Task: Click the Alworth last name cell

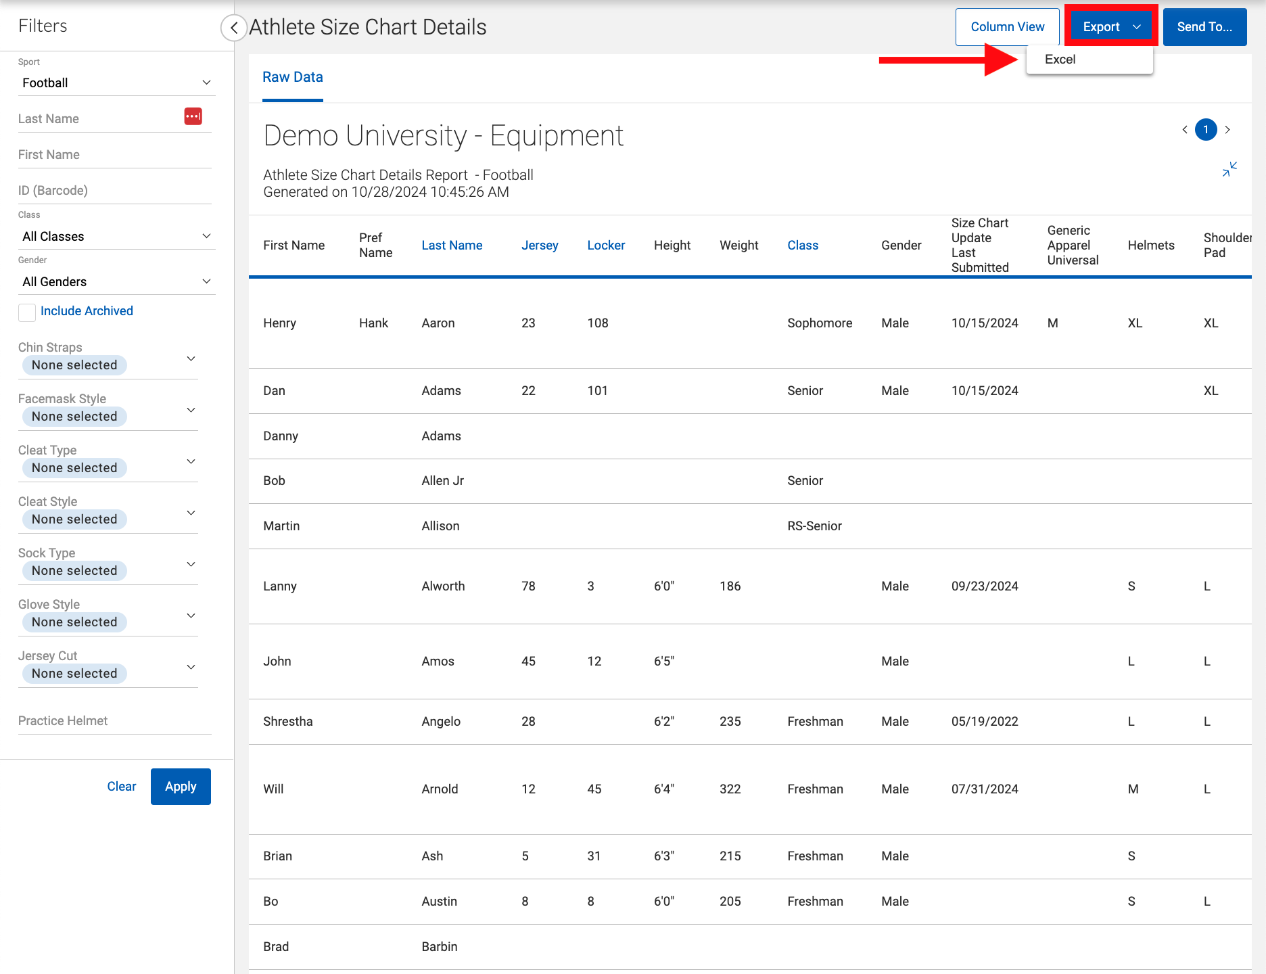Action: tap(443, 586)
